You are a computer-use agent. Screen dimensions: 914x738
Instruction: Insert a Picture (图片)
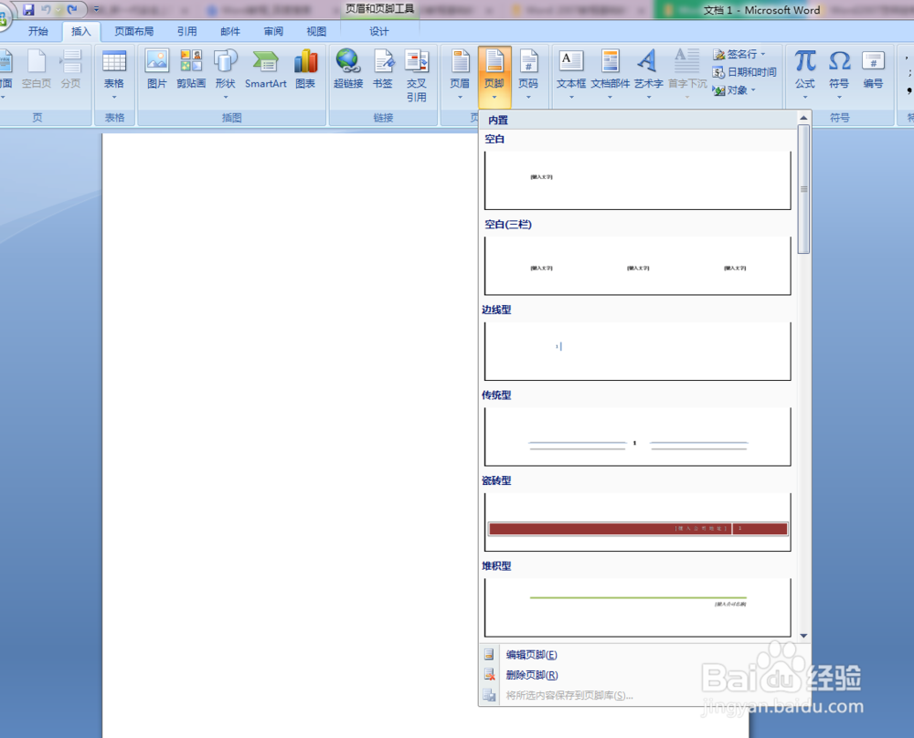click(x=157, y=70)
